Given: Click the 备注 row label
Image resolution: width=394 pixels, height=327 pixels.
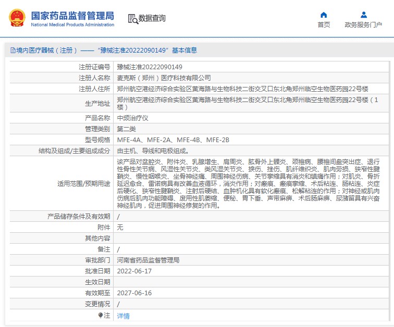Looking at the screenshot, I should [104, 249].
